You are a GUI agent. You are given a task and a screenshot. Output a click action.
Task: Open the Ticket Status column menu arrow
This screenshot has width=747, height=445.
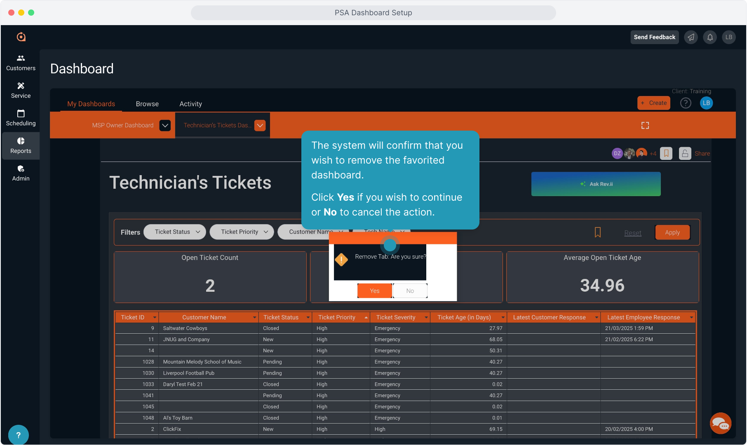(x=308, y=317)
